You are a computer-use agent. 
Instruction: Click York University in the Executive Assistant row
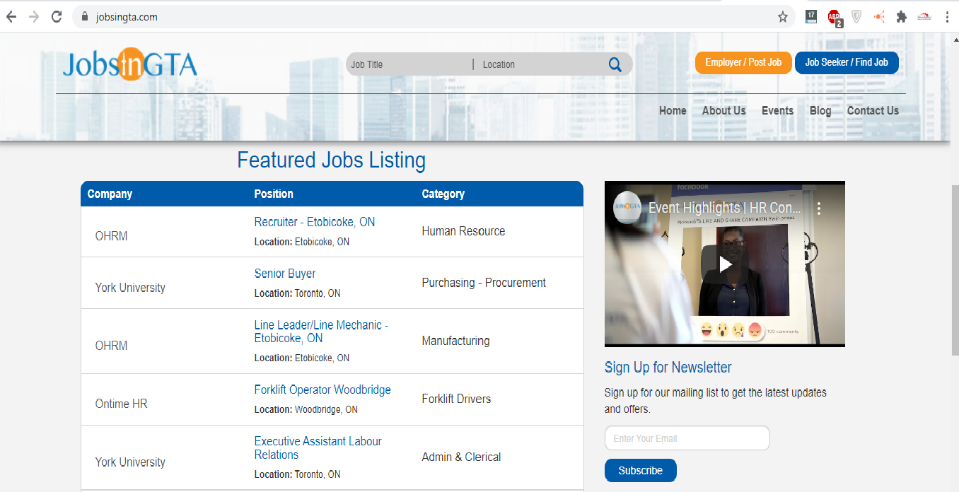point(130,462)
